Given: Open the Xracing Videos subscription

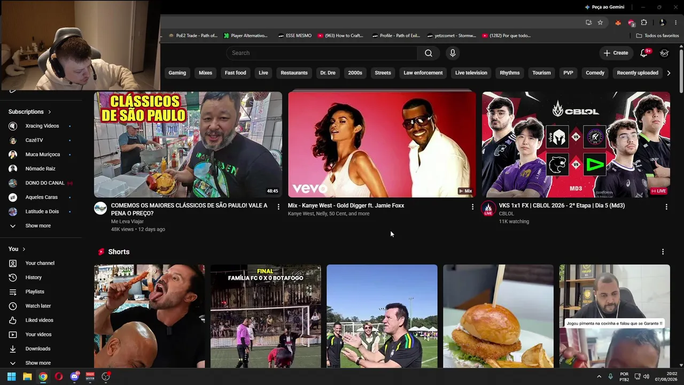Looking at the screenshot, I should tap(41, 126).
